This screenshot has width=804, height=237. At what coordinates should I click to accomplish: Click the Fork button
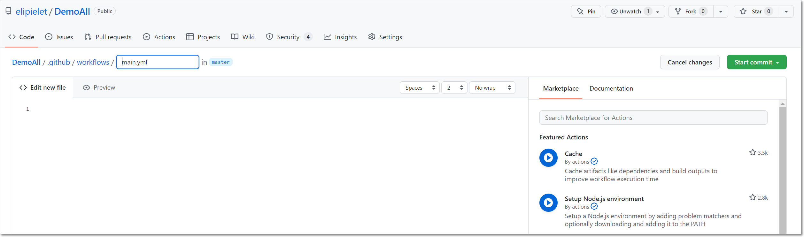click(x=691, y=11)
